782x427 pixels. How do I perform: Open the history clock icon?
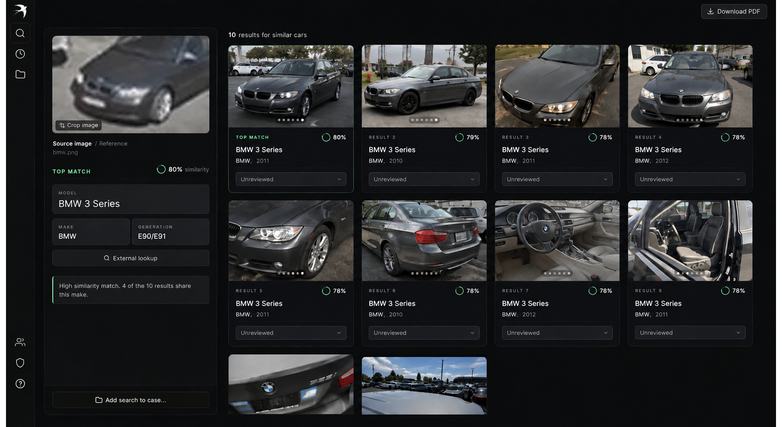(x=20, y=54)
